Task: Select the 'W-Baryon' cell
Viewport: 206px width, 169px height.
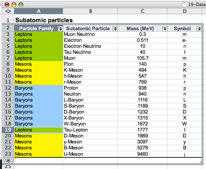Action: [x=90, y=124]
